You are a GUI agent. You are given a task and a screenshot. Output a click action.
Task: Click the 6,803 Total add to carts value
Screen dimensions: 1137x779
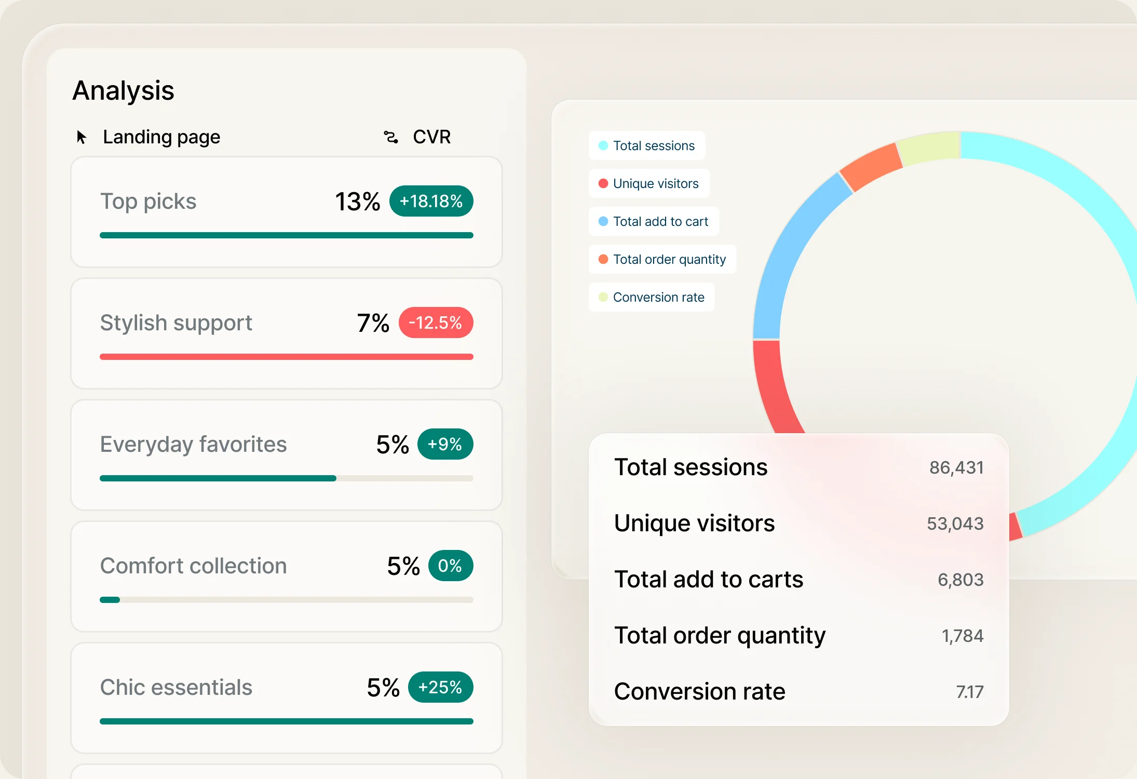[960, 580]
